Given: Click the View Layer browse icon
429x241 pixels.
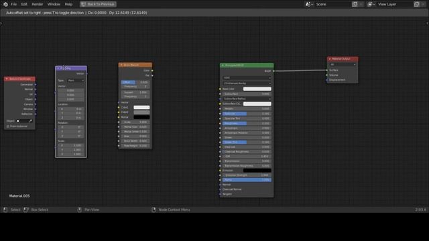Looking at the screenshot, I should tap(371, 4).
